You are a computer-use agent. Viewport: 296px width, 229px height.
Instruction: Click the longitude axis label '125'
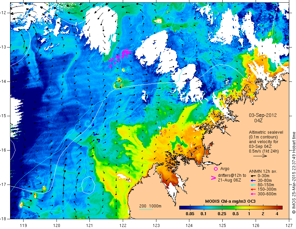tap(223, 225)
